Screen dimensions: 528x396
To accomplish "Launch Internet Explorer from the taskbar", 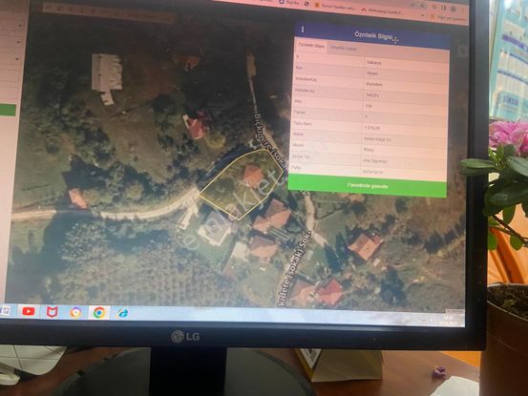I will 122,313.
